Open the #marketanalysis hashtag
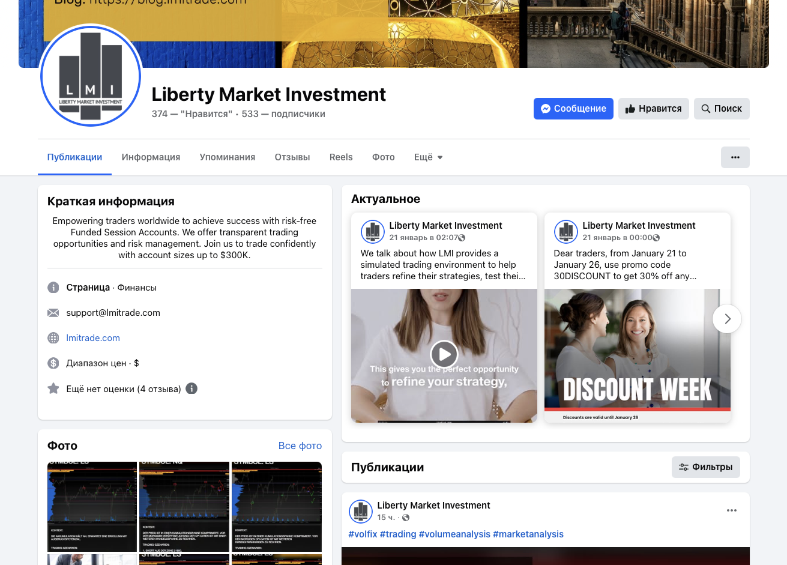 (x=528, y=534)
